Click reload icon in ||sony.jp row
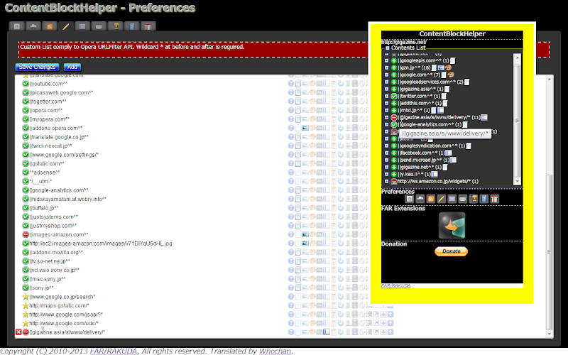Image resolution: width=568 pixels, height=355 pixels. click(341, 288)
